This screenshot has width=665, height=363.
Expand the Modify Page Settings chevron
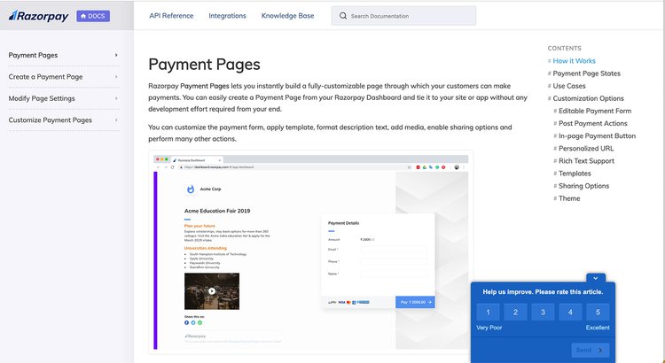[x=116, y=98]
